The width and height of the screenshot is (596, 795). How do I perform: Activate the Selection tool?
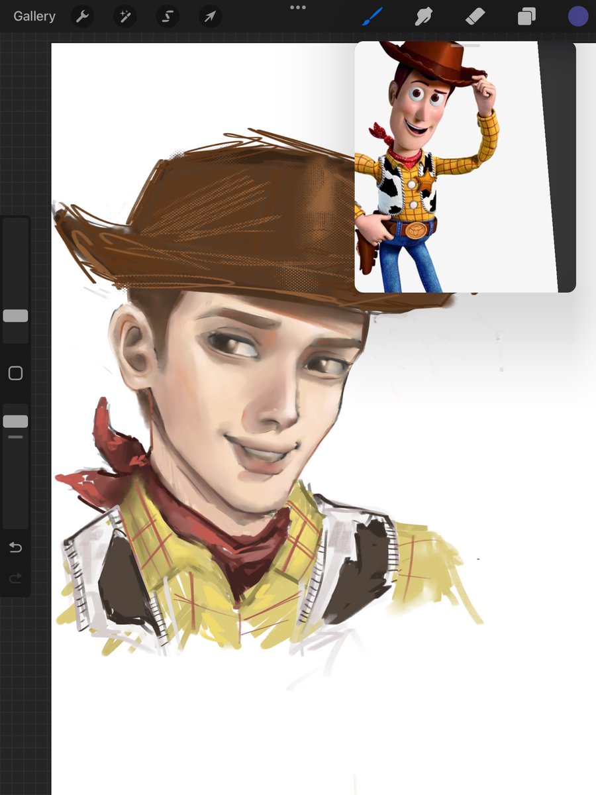tap(168, 17)
